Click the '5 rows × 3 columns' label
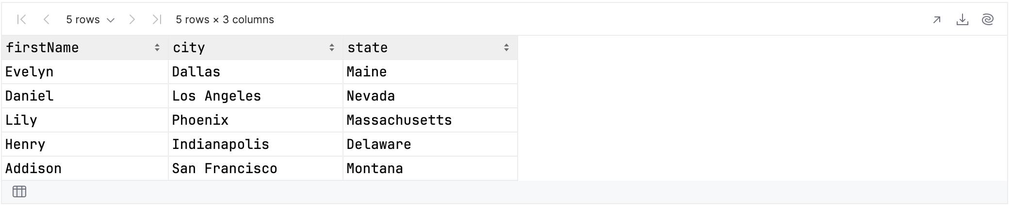Screen dimensions: 1012x206 [x=225, y=19]
